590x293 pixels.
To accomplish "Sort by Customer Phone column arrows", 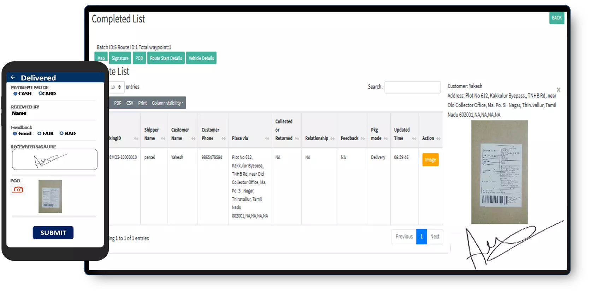I will pyautogui.click(x=223, y=138).
